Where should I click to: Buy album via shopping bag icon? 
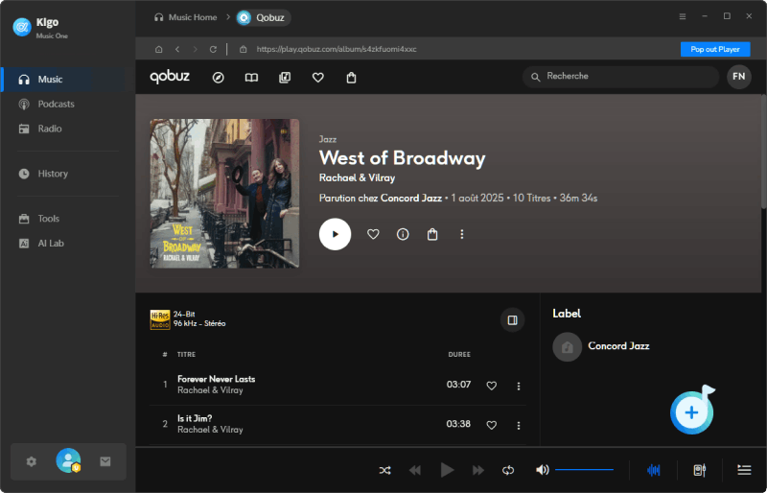tap(432, 234)
